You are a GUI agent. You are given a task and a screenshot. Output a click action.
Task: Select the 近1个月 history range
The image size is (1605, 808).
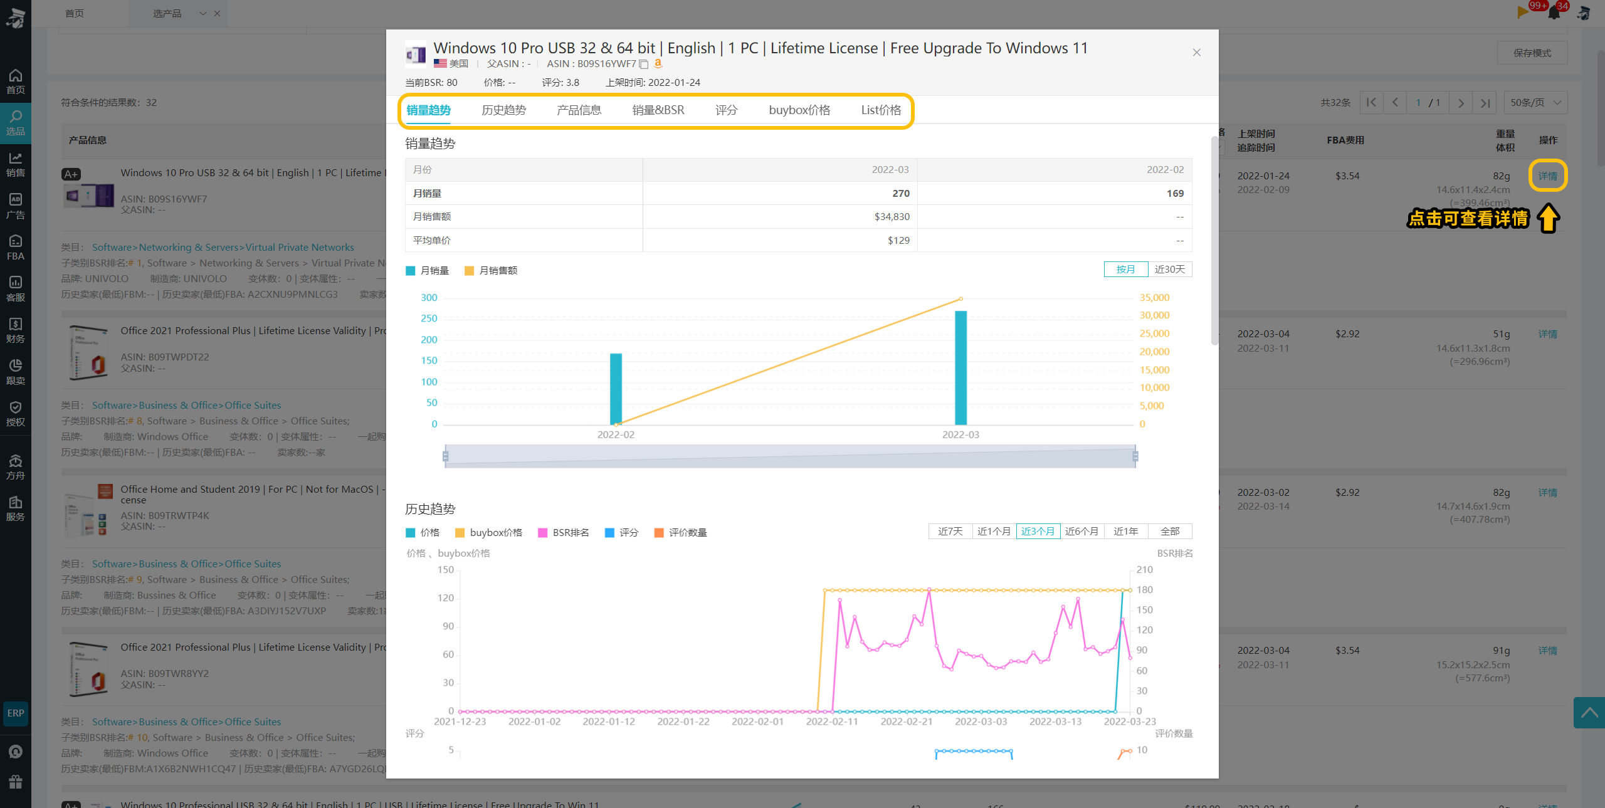[x=994, y=531]
